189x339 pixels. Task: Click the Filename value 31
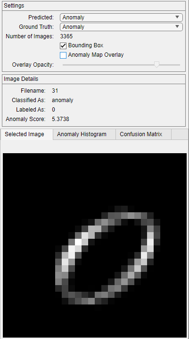(55, 91)
